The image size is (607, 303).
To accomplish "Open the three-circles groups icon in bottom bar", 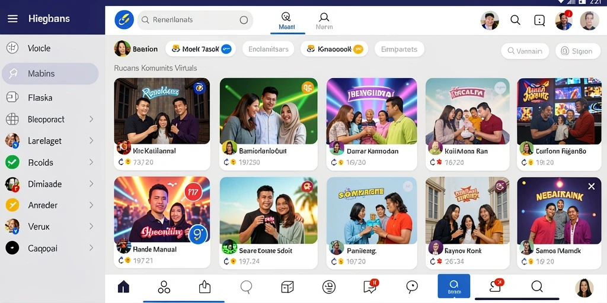I will pos(164,287).
